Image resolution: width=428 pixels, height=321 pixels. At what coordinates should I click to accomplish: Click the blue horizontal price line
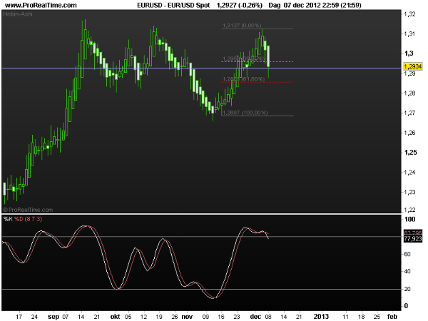[201, 68]
